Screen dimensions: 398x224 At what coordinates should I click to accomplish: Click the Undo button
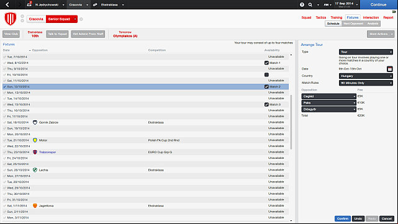pos(358,218)
